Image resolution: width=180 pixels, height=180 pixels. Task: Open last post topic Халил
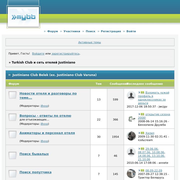pos(150,133)
